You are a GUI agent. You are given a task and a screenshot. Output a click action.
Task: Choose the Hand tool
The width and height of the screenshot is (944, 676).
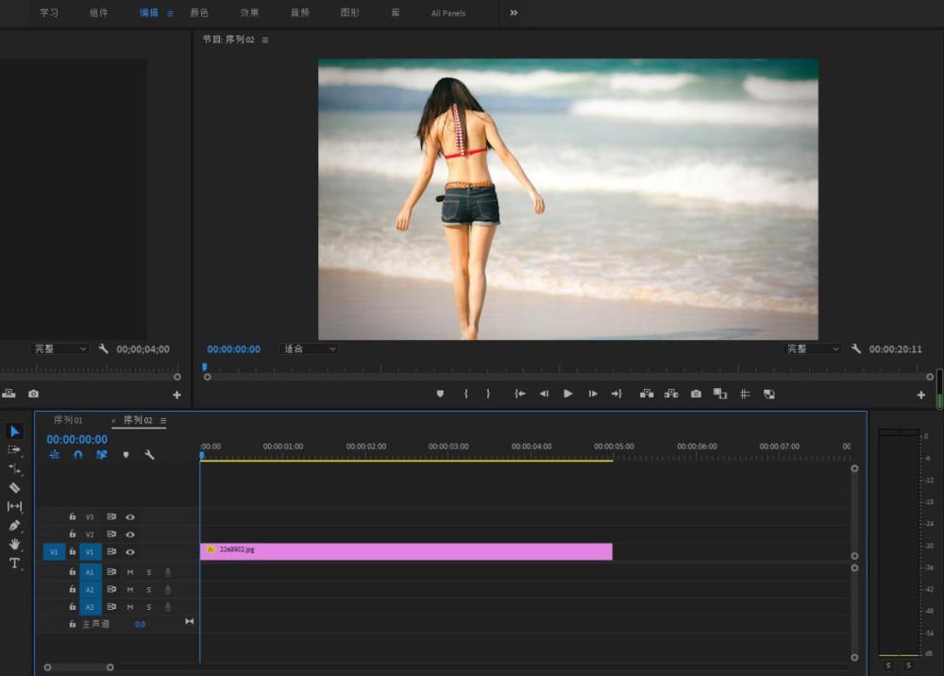click(x=14, y=544)
